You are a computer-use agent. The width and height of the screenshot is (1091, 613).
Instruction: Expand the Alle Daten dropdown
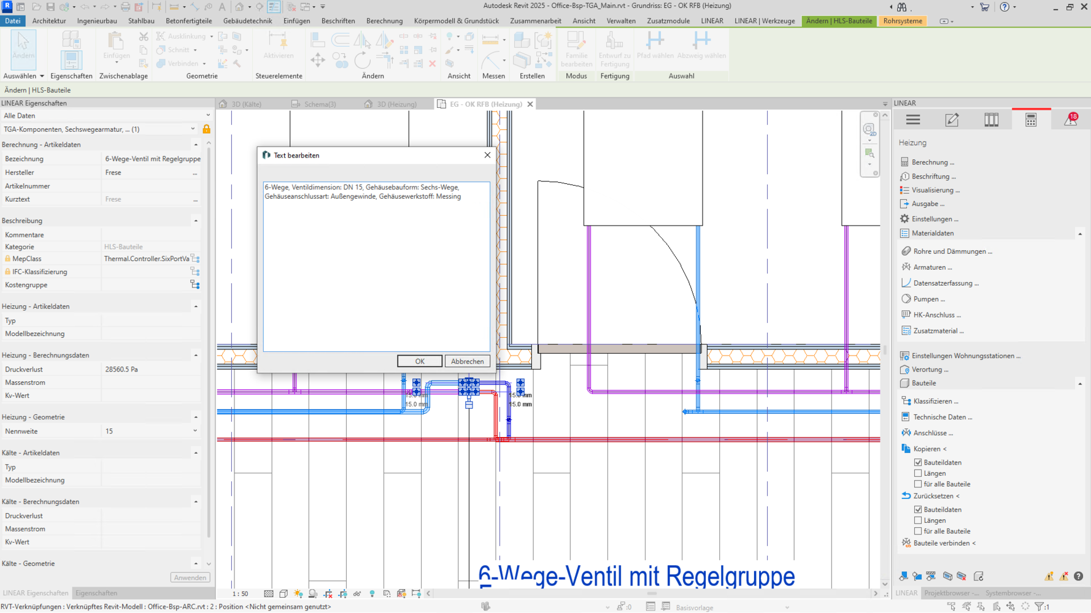coord(208,115)
